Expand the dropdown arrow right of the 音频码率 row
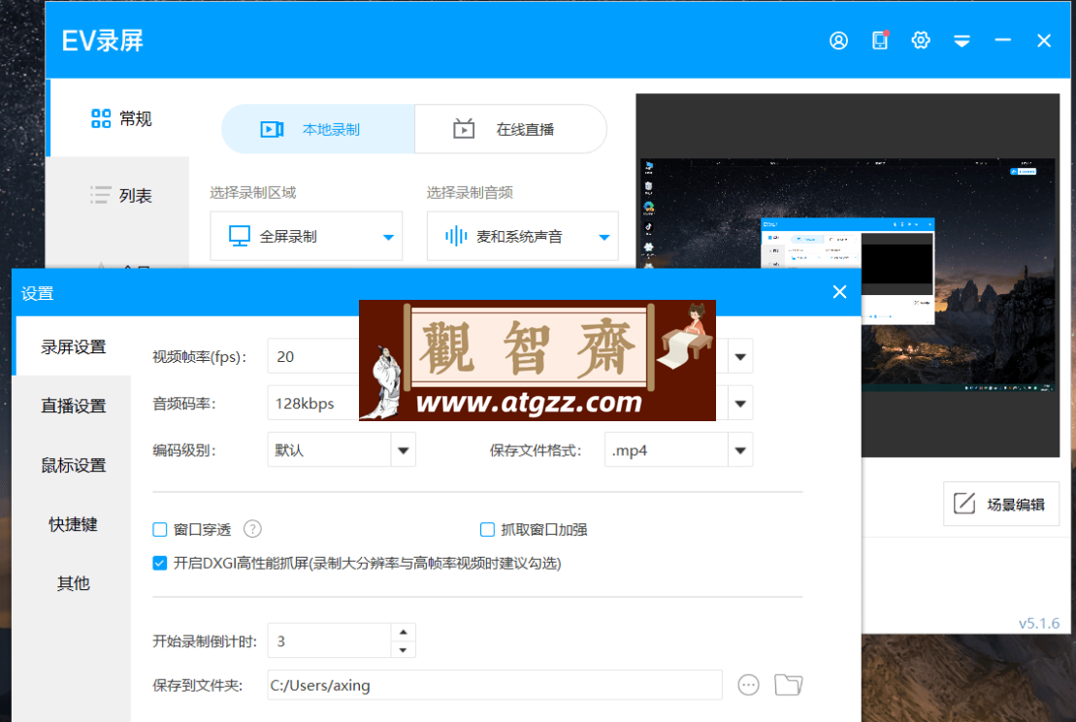 [740, 404]
